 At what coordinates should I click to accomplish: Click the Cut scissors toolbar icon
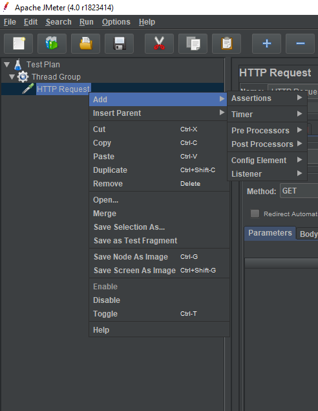pyautogui.click(x=159, y=43)
